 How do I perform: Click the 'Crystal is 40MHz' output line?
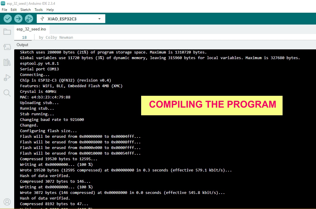click(x=38, y=92)
